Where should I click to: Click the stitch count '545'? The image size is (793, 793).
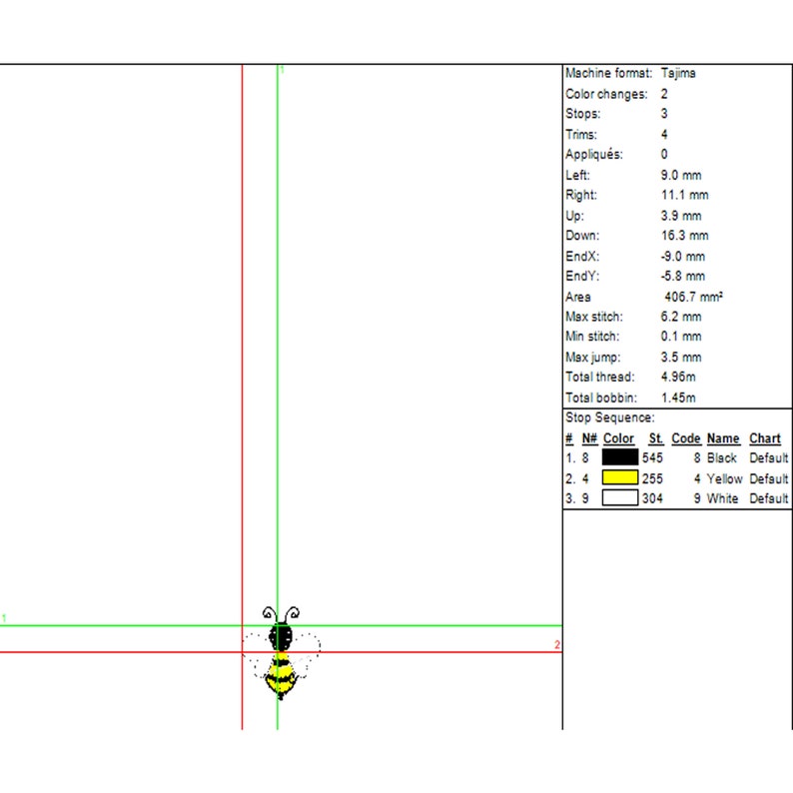point(652,458)
